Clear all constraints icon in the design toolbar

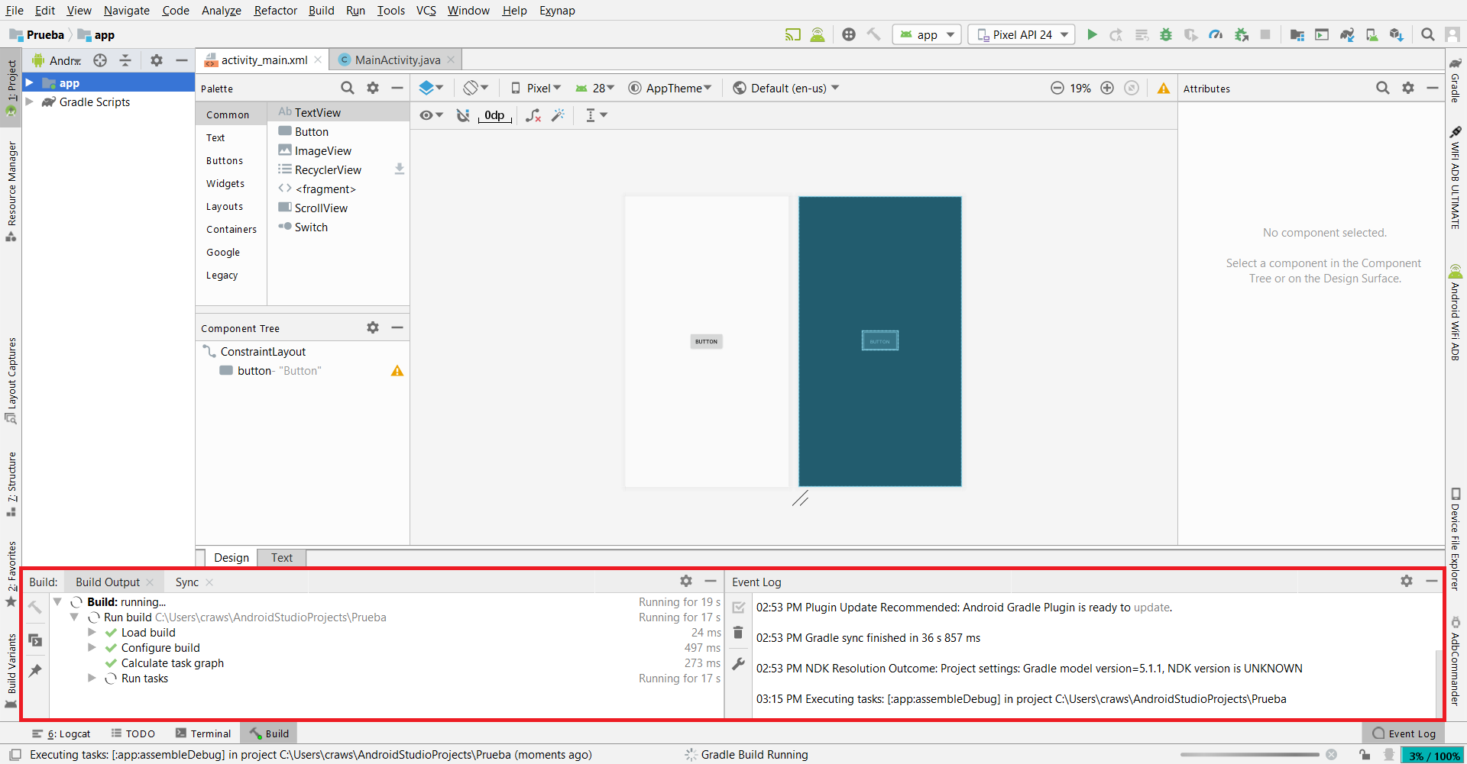(x=533, y=115)
